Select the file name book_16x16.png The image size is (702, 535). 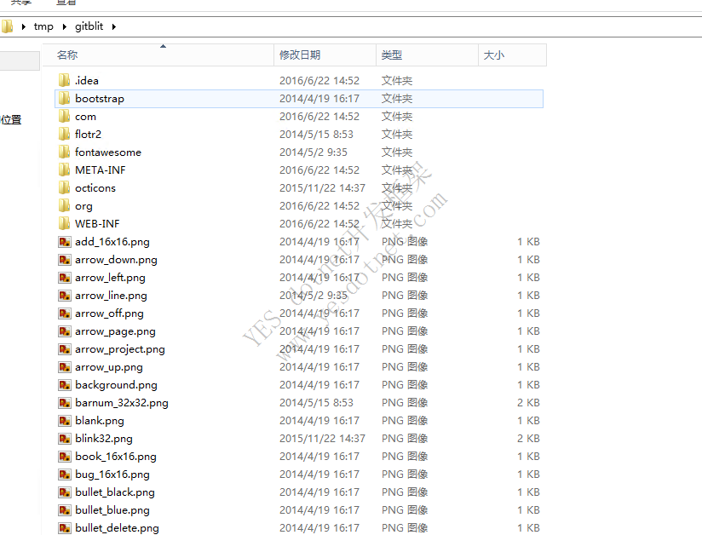coord(116,457)
